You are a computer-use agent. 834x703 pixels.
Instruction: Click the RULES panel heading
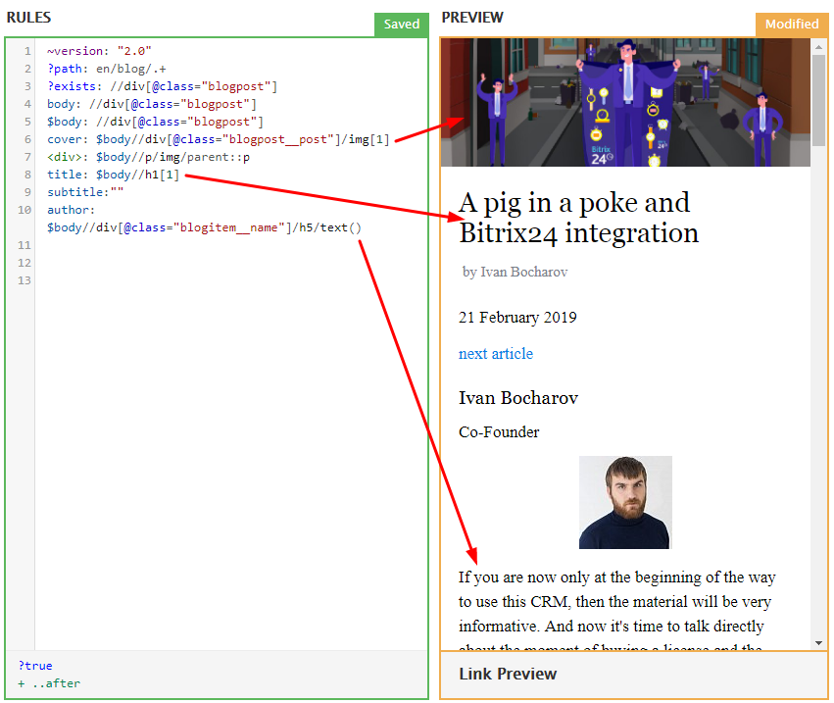click(28, 18)
